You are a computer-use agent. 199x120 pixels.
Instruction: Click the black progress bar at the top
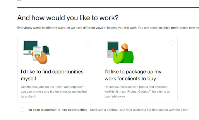pos(108,8)
